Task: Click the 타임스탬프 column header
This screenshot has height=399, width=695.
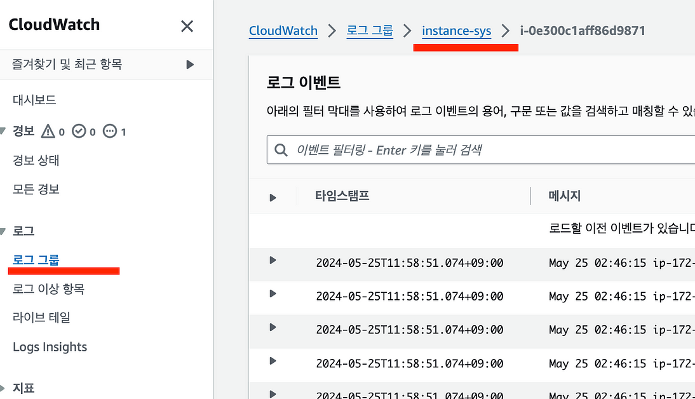Action: click(x=342, y=196)
